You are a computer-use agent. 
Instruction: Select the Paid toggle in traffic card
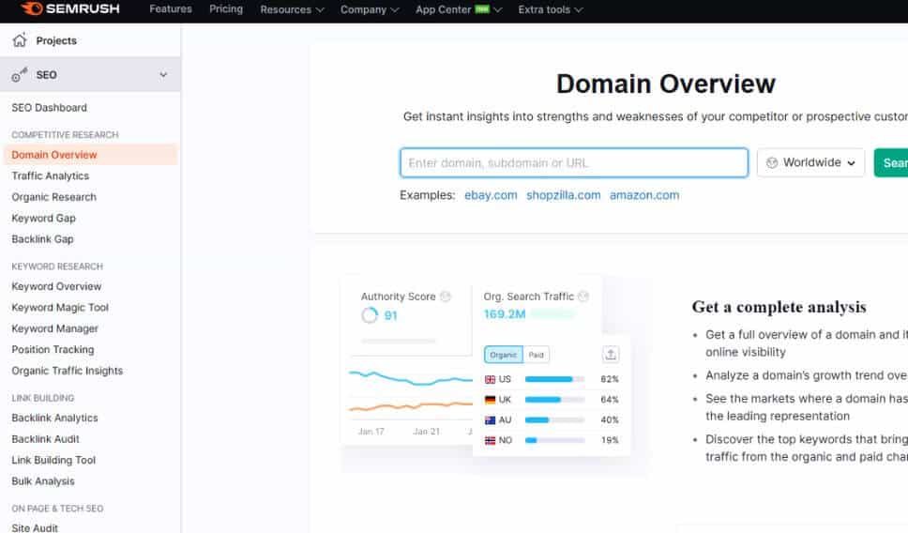(537, 355)
